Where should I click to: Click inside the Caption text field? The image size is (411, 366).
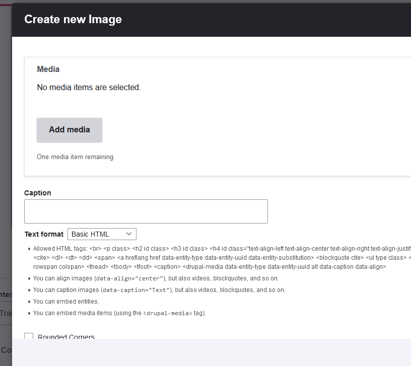pos(146,211)
